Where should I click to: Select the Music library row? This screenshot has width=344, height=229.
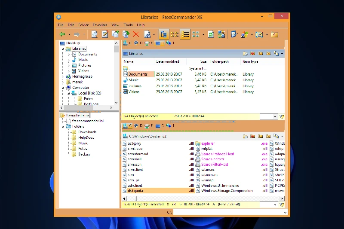(x=203, y=80)
